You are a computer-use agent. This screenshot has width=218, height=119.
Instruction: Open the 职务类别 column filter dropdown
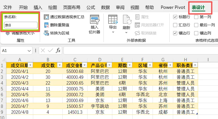(195, 65)
